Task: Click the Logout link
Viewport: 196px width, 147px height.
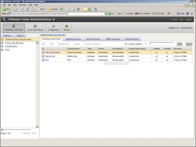Action: (x=189, y=19)
